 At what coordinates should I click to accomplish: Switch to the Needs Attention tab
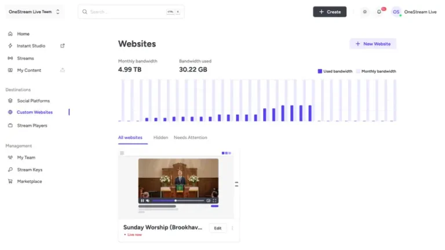pos(191,138)
